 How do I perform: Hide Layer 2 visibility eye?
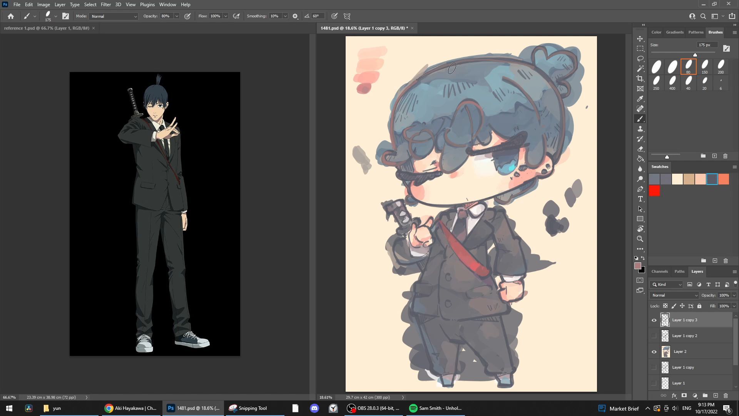coord(654,352)
